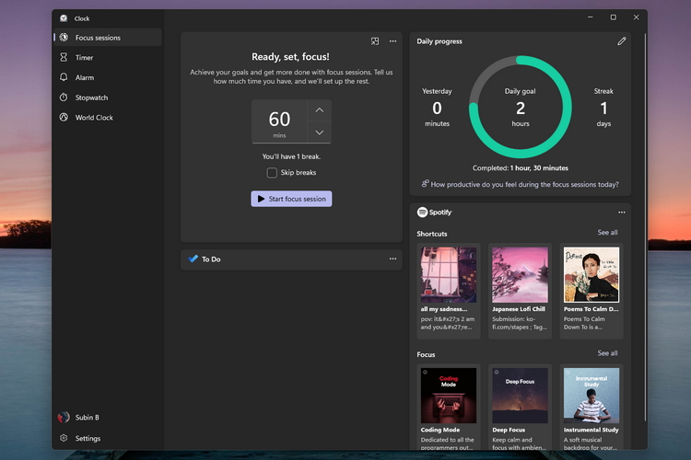Open the Spotify panel more options menu
This screenshot has height=460, width=691.
[622, 213]
